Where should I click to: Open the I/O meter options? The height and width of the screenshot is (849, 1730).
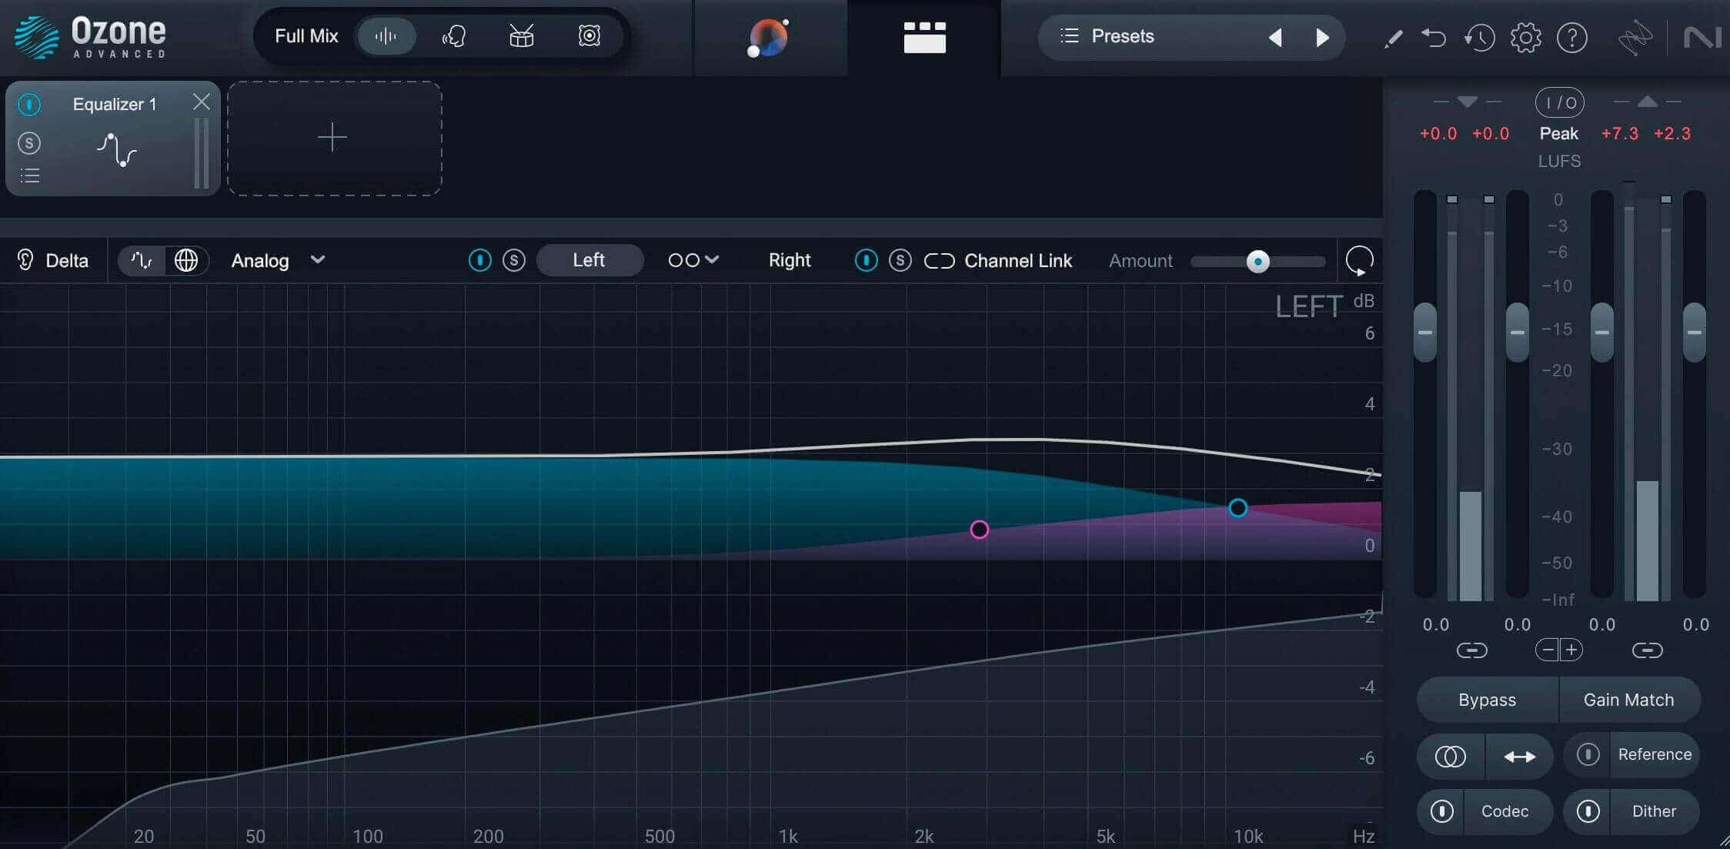pos(1559,102)
